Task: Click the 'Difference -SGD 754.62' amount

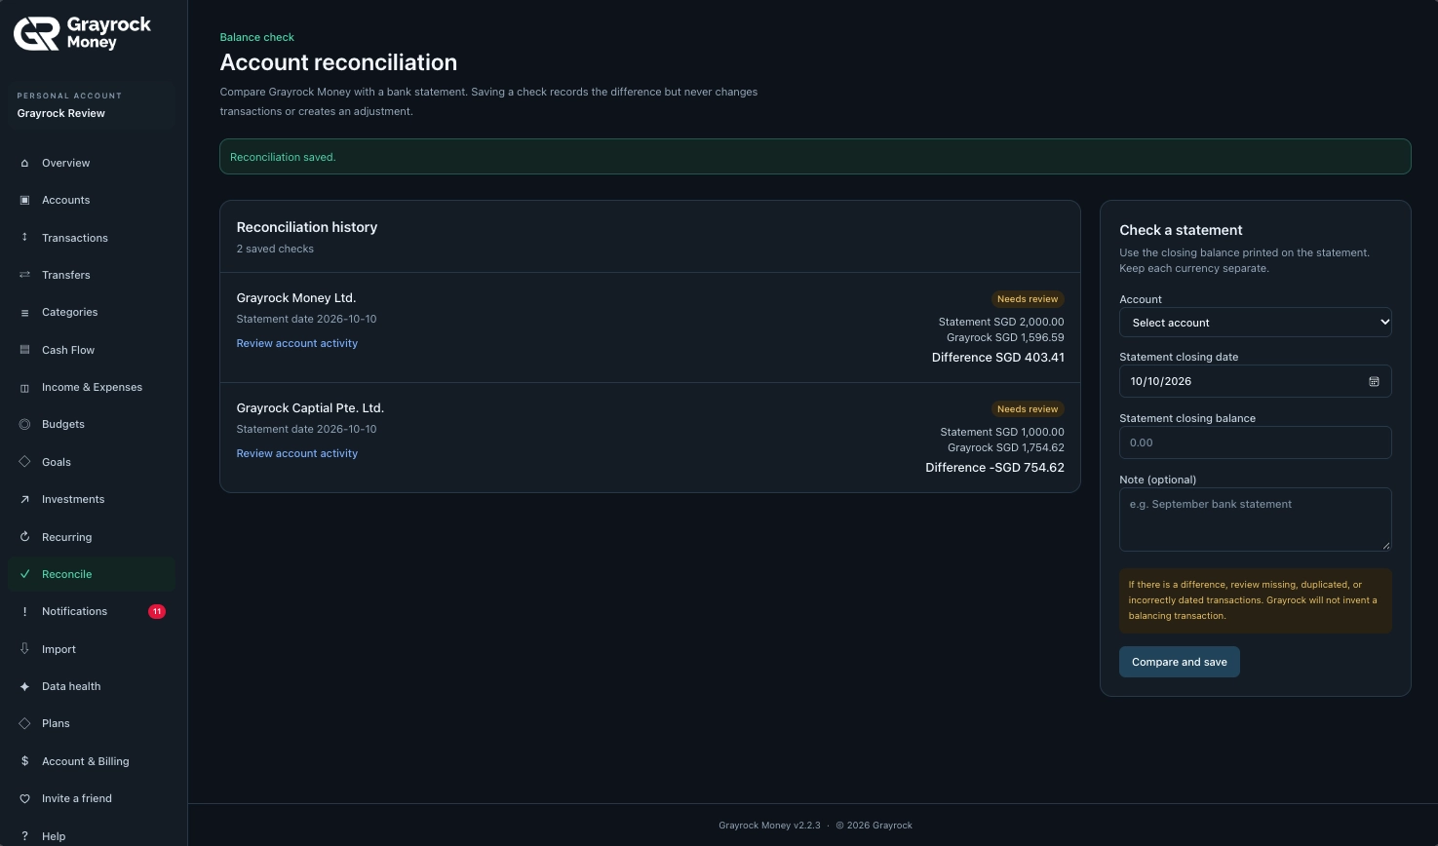Action: tap(994, 468)
